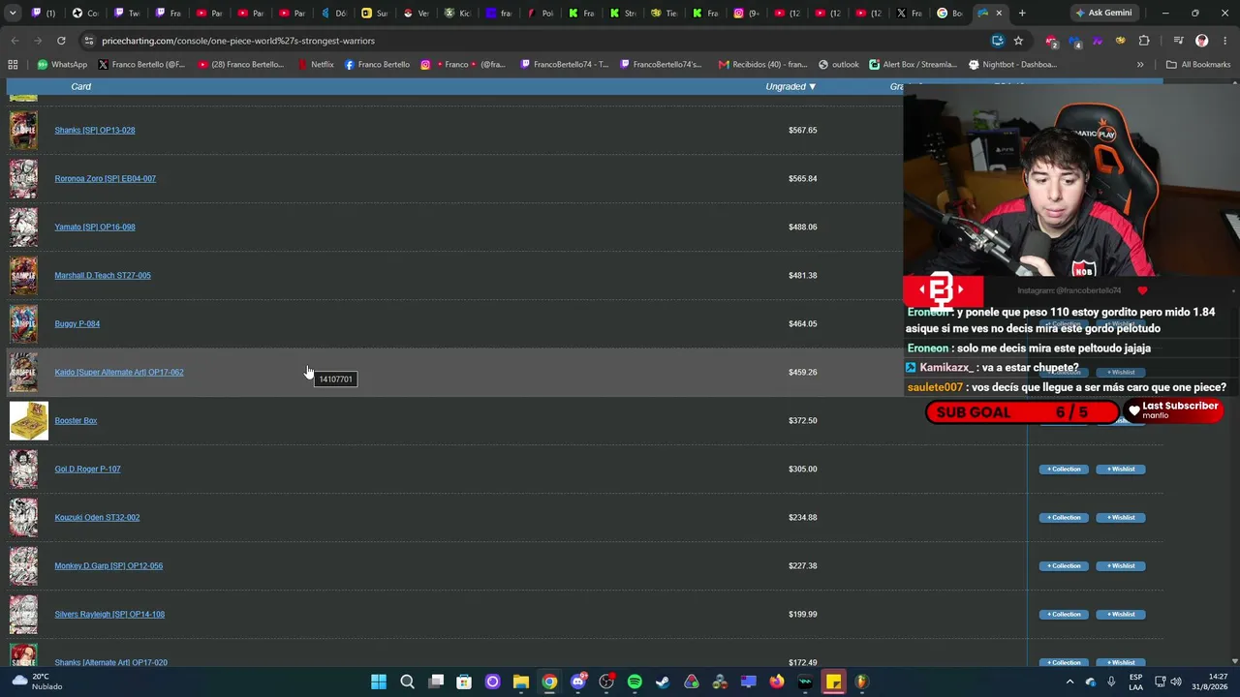Open the Alert Box Streamlabs bookmark
Viewport: 1240px width, 697px height.
coord(913,65)
